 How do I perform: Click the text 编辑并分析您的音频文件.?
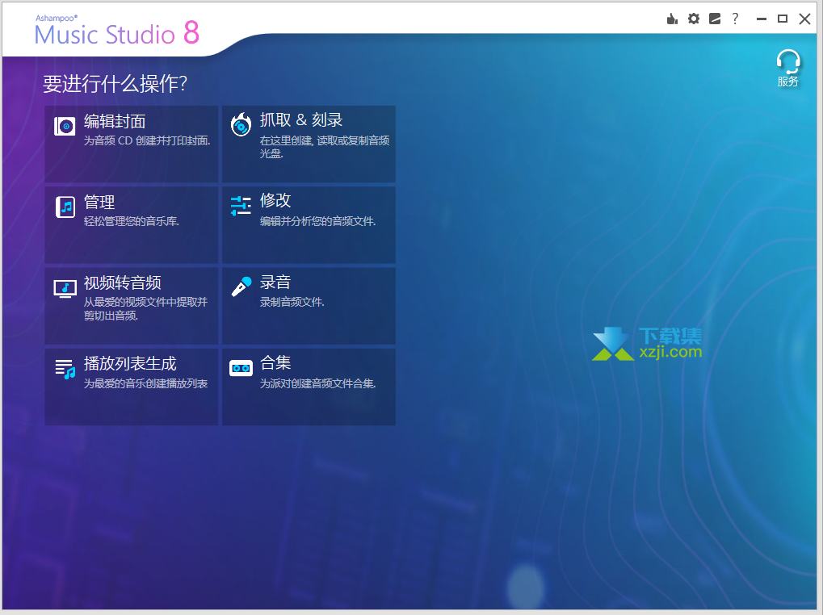318,221
